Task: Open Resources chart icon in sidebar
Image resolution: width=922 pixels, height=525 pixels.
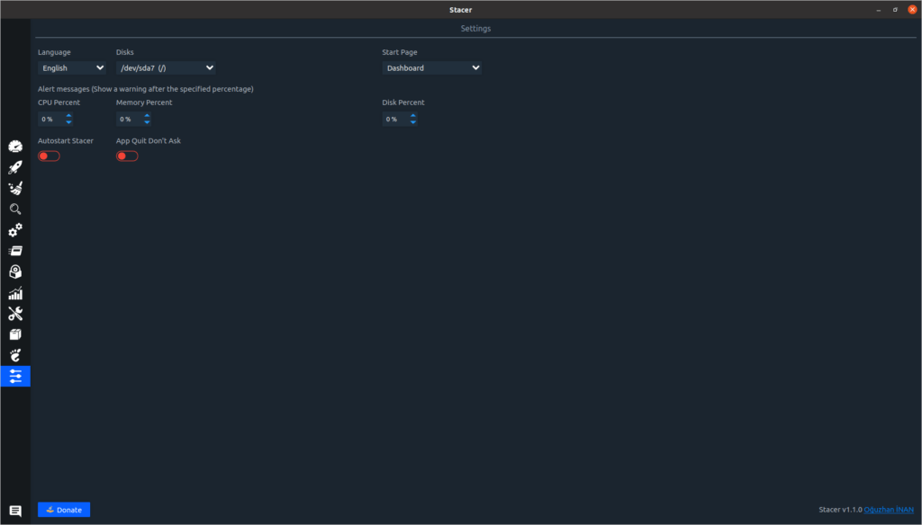Action: (x=15, y=292)
